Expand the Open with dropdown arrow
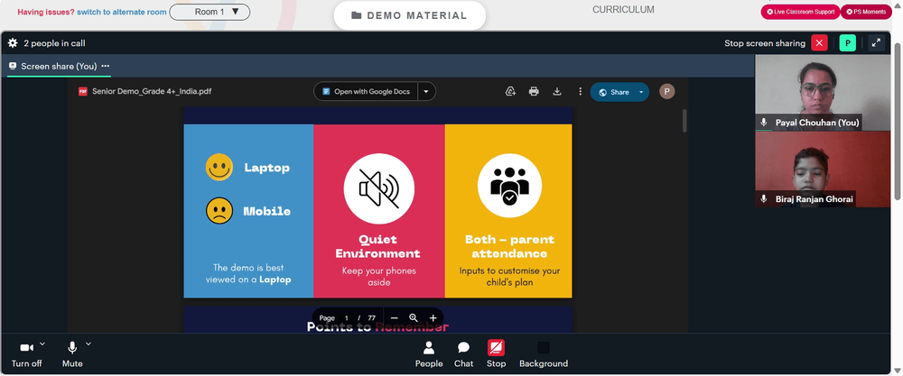 [x=427, y=91]
